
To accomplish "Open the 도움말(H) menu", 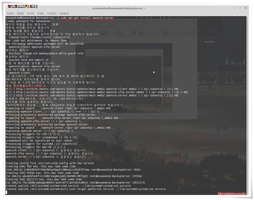I will coord(64,13).
